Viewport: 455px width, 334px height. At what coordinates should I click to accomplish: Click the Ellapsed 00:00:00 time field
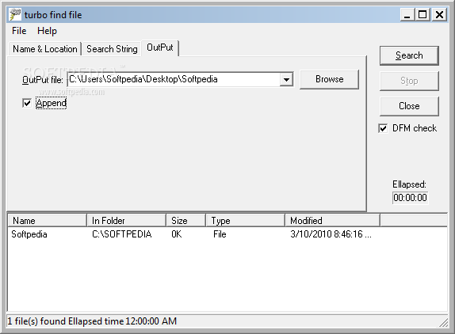click(x=410, y=198)
